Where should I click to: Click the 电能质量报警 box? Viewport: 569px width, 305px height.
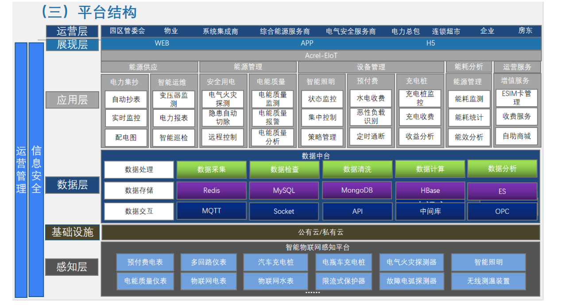tap(273, 117)
